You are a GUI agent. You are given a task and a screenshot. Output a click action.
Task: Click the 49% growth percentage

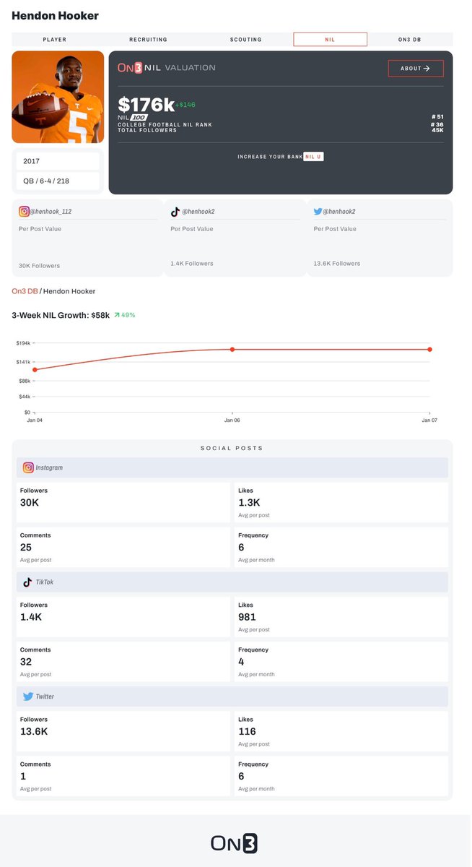click(128, 315)
